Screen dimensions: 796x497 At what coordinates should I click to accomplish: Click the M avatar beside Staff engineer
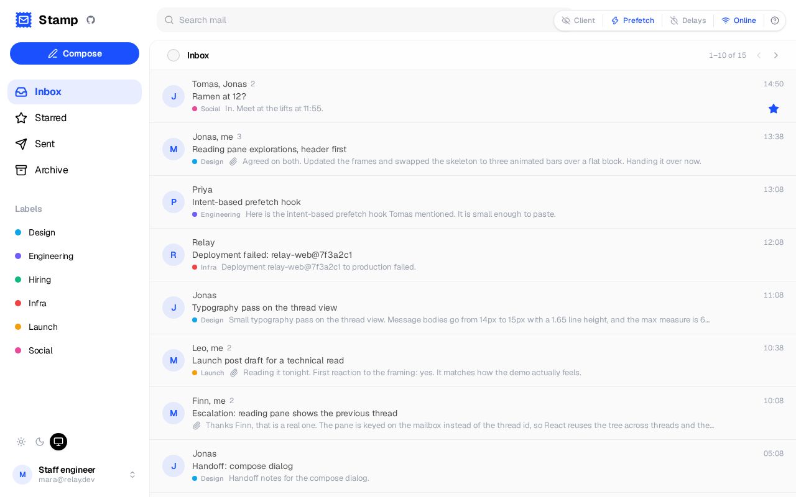(x=22, y=475)
